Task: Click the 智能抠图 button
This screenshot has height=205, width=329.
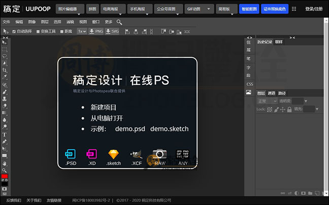Action: (x=249, y=9)
